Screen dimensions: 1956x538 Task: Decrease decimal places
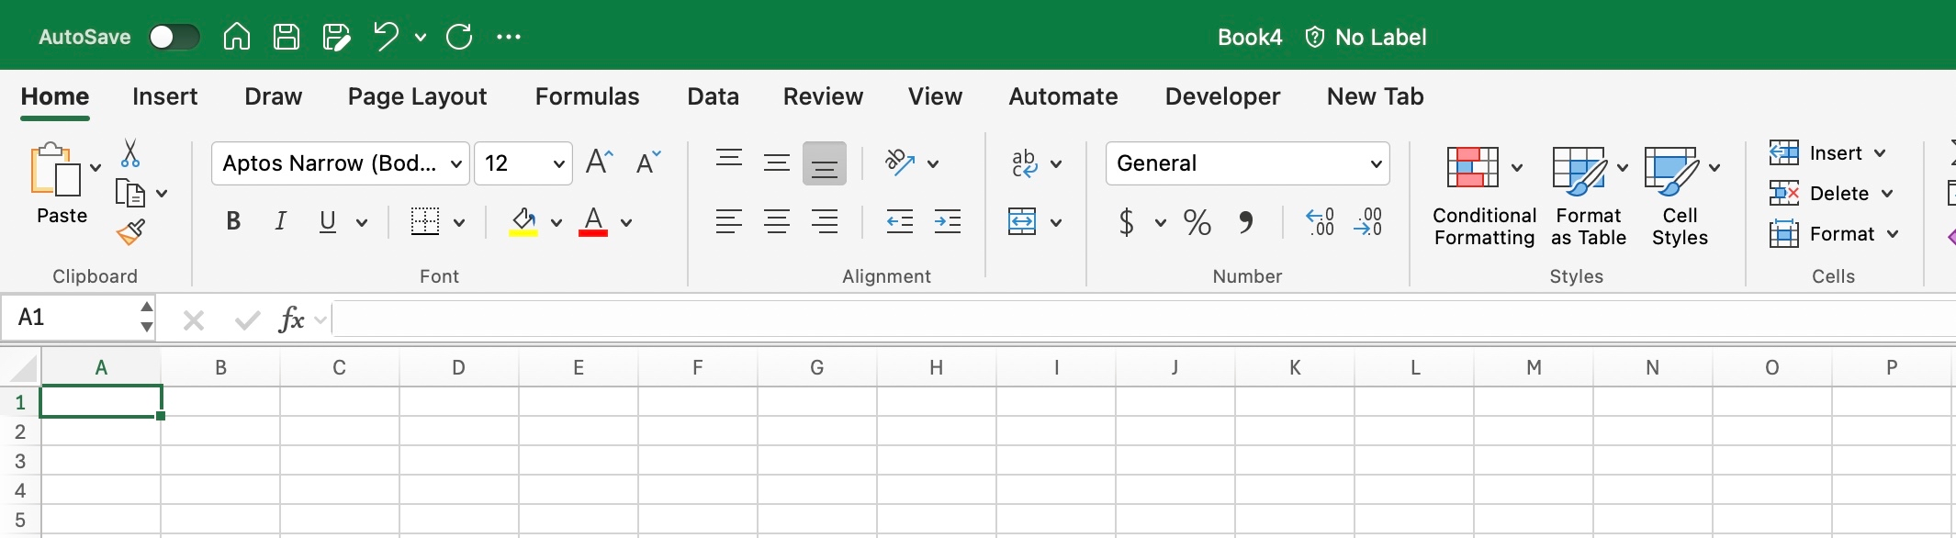tap(1368, 221)
